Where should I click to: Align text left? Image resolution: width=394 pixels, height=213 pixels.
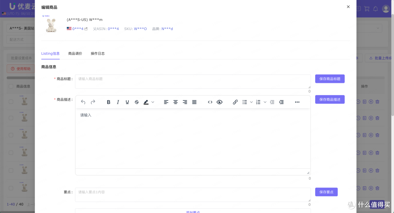click(x=166, y=102)
